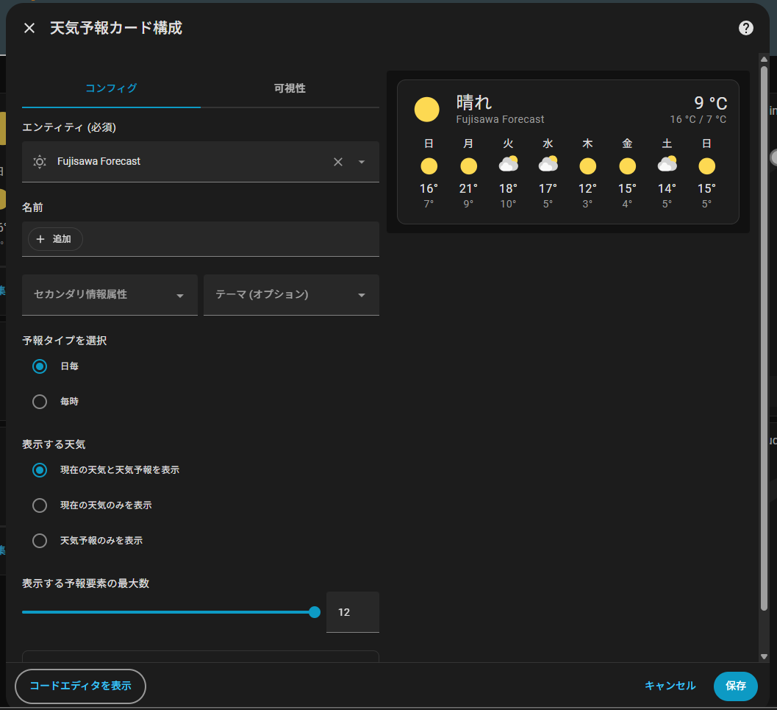
Task: Expand the テーマ (オプション) dropdown
Action: (x=291, y=294)
